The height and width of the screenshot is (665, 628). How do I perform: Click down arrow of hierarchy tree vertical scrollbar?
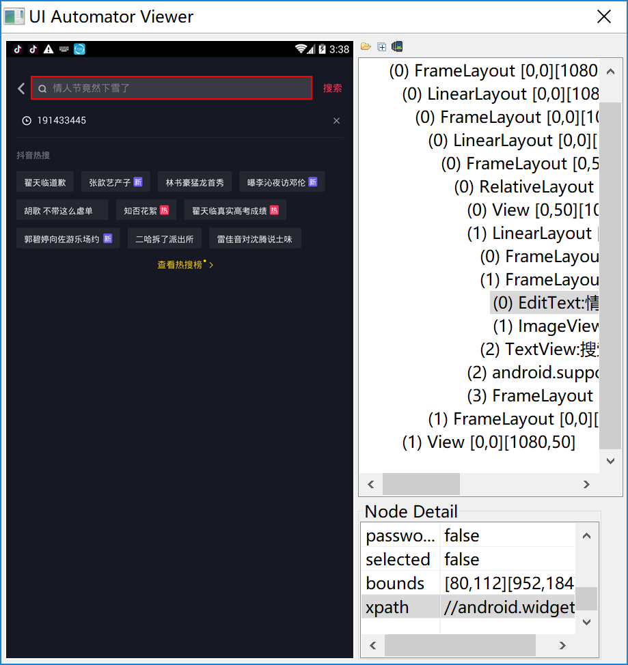pos(611,461)
